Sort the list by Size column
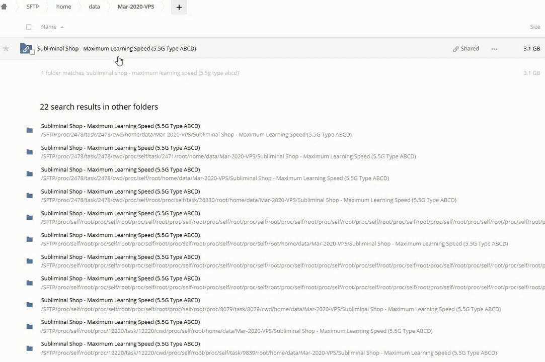545x362 pixels. click(534, 27)
